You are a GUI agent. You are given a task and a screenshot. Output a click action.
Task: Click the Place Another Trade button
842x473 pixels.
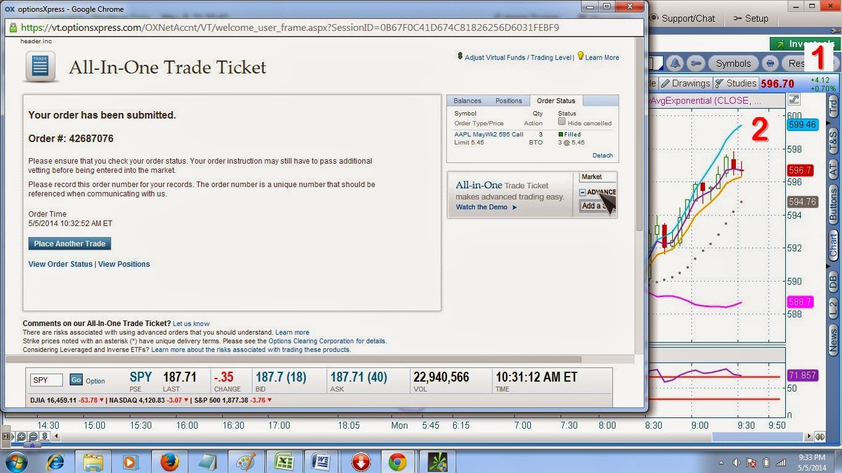pyautogui.click(x=70, y=244)
